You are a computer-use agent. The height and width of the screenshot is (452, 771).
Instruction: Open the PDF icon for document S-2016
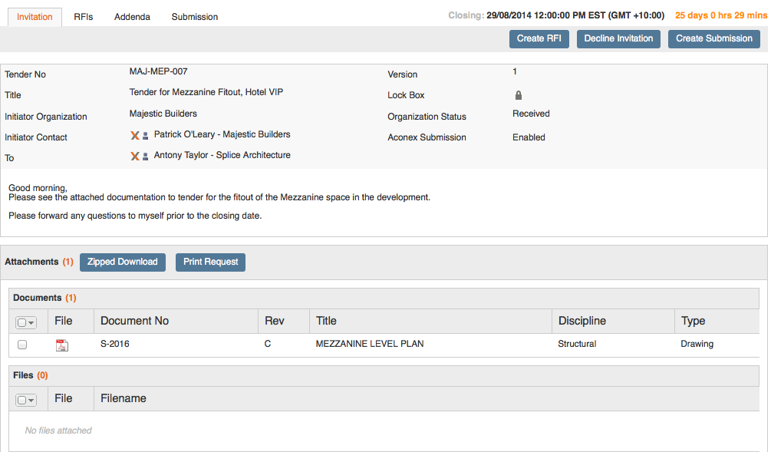[62, 345]
